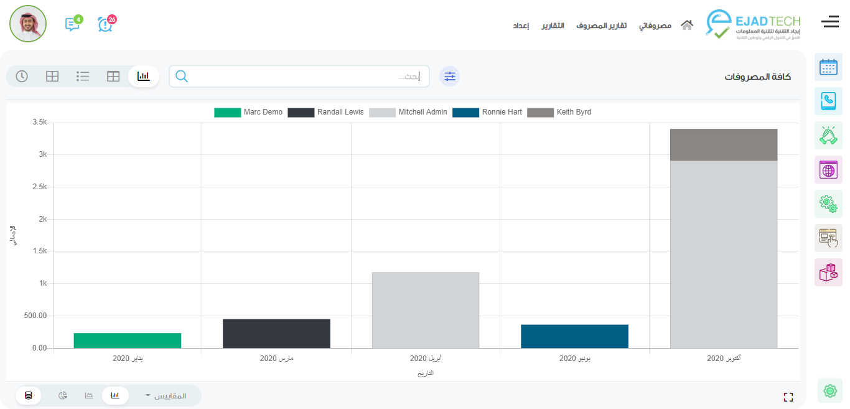Open the phone contacts book sidebar icon
Viewport: 850px width, 409px height.
coord(828,101)
